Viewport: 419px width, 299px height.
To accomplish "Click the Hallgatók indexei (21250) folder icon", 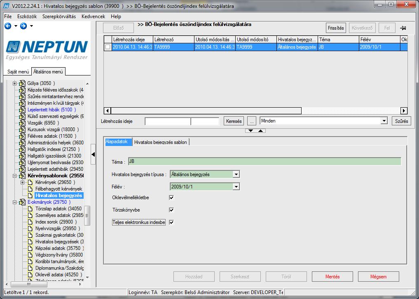I will tap(22, 149).
